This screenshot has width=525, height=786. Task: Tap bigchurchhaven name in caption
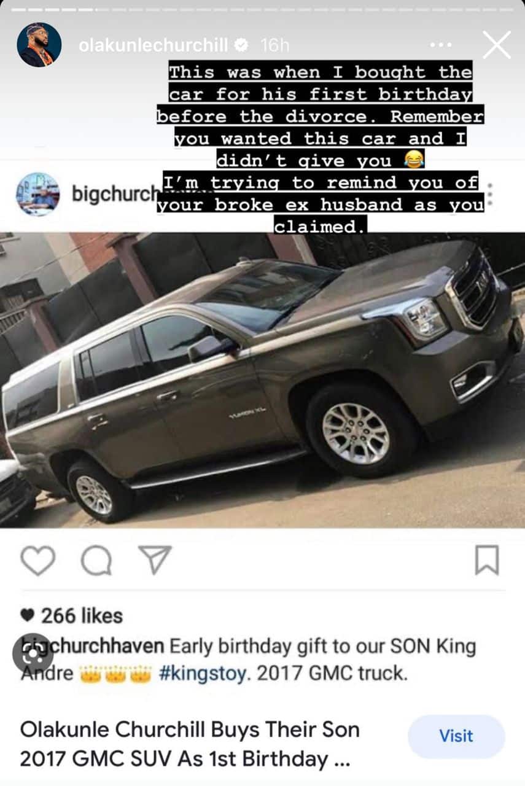click(x=92, y=646)
